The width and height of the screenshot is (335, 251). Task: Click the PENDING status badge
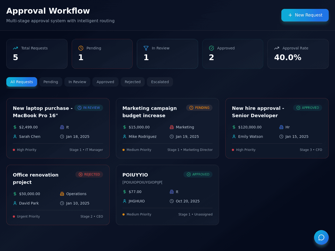pyautogui.click(x=199, y=108)
